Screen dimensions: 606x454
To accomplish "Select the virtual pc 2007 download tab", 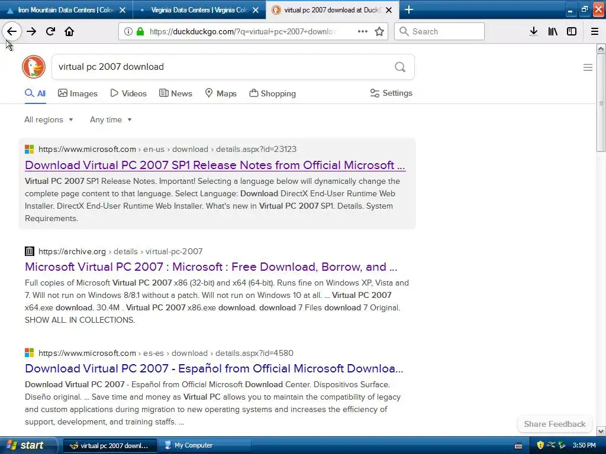I will [x=333, y=9].
